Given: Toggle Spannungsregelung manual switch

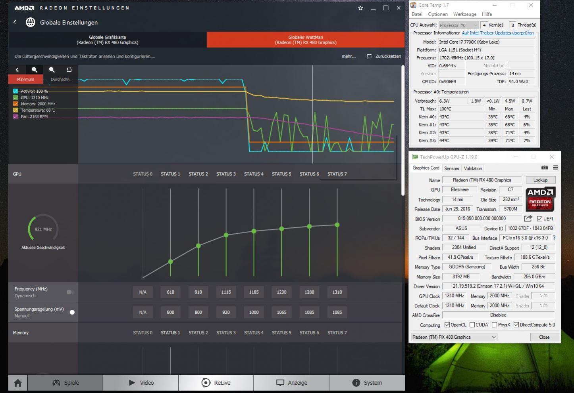Looking at the screenshot, I should coord(71,312).
